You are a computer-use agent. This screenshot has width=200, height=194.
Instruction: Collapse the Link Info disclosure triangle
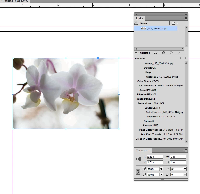(136, 53)
